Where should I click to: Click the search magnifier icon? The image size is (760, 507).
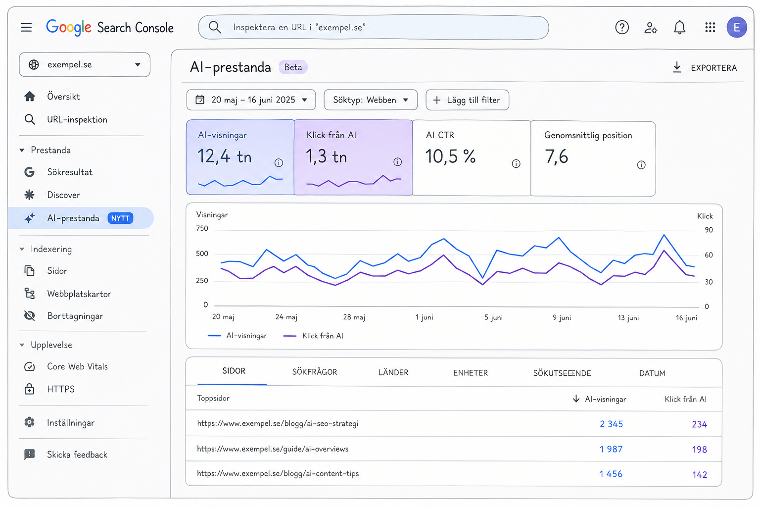215,27
